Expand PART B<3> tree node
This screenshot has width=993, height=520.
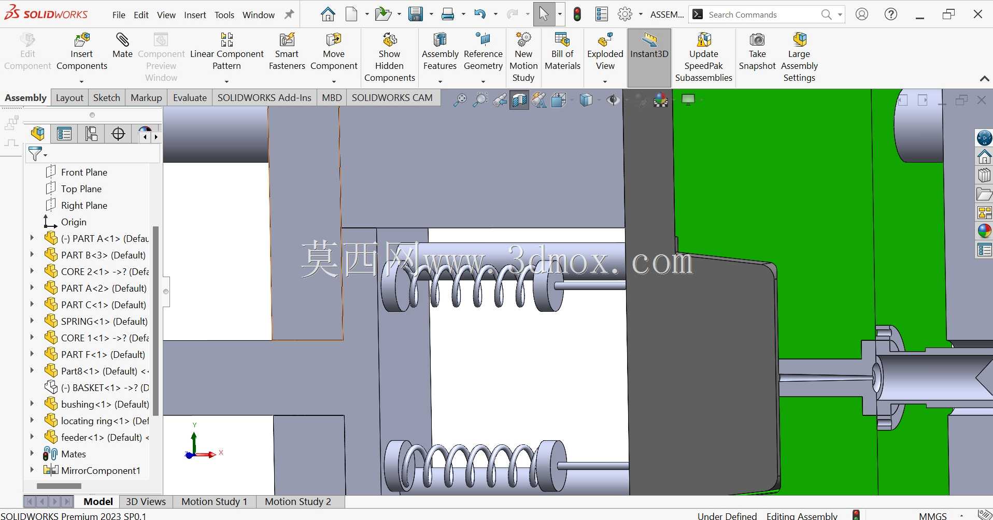coord(32,255)
